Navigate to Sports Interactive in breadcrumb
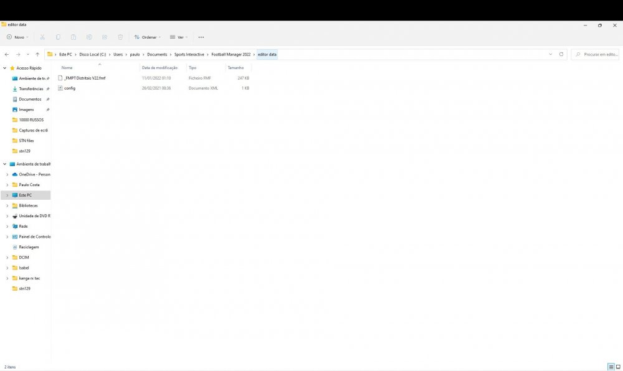The height and width of the screenshot is (371, 623). 189,54
